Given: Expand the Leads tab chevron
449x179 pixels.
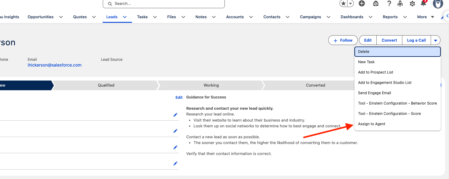Looking at the screenshot, I should 125,17.
